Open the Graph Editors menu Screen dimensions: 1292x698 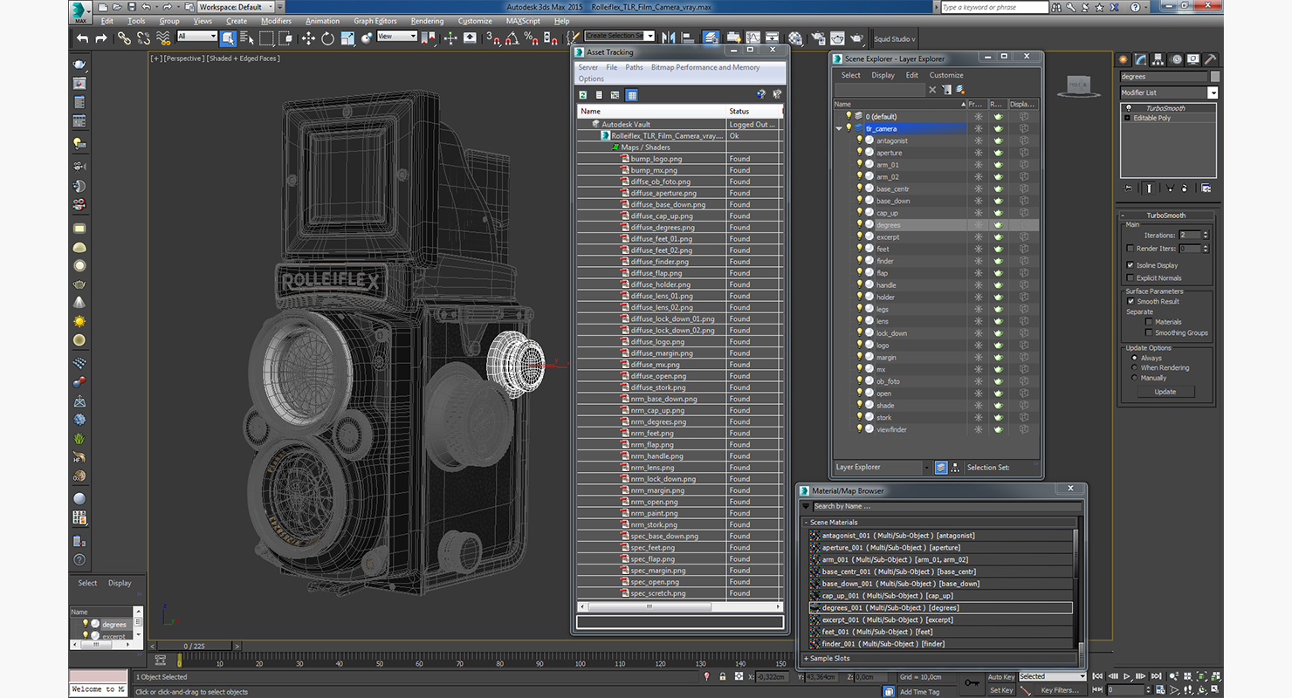coord(375,21)
